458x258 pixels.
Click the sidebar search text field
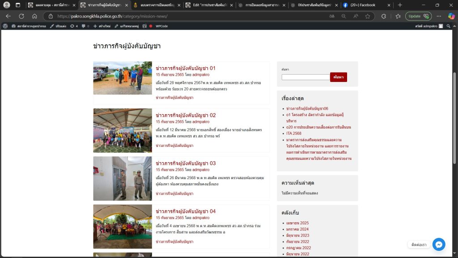(305, 77)
